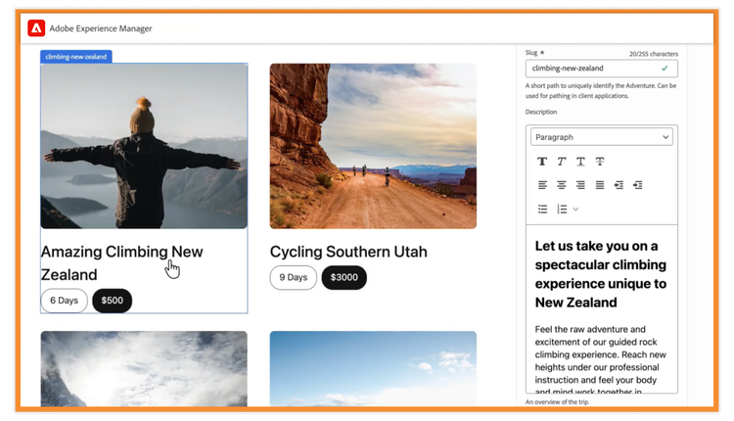The image size is (734, 421).
Task: Click the Adobe logo icon
Action: [x=38, y=28]
